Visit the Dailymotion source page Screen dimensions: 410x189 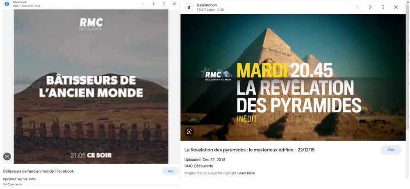coord(391,150)
